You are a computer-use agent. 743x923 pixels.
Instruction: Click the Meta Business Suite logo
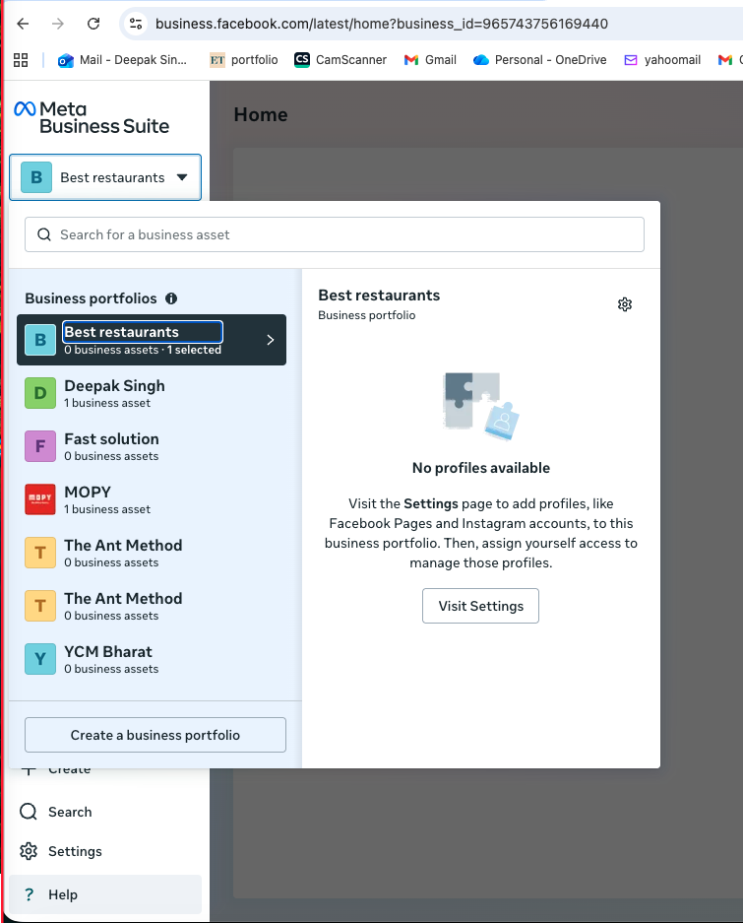92,118
